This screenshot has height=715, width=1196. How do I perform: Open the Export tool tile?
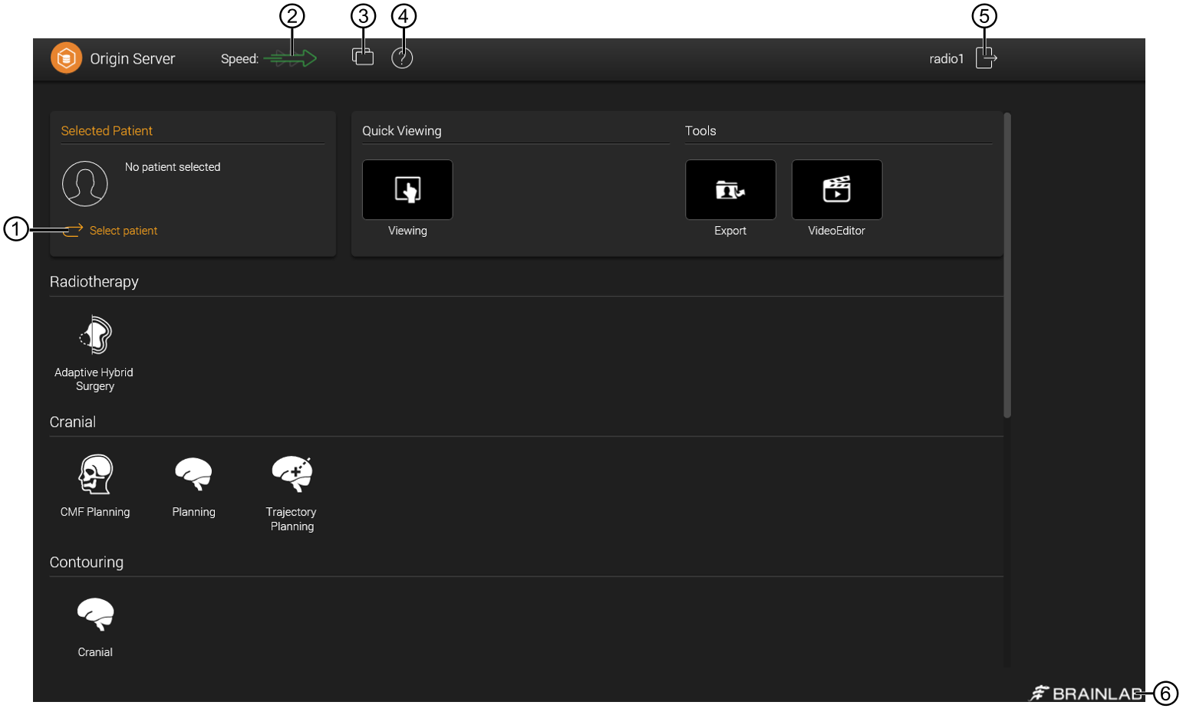tap(730, 190)
